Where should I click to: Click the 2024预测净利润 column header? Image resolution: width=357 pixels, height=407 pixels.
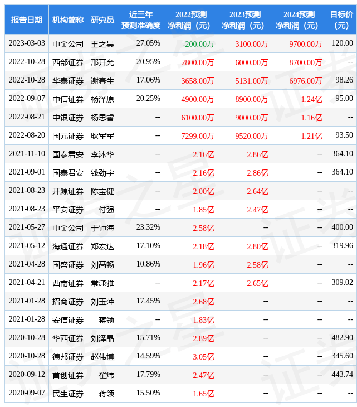pos(299,20)
